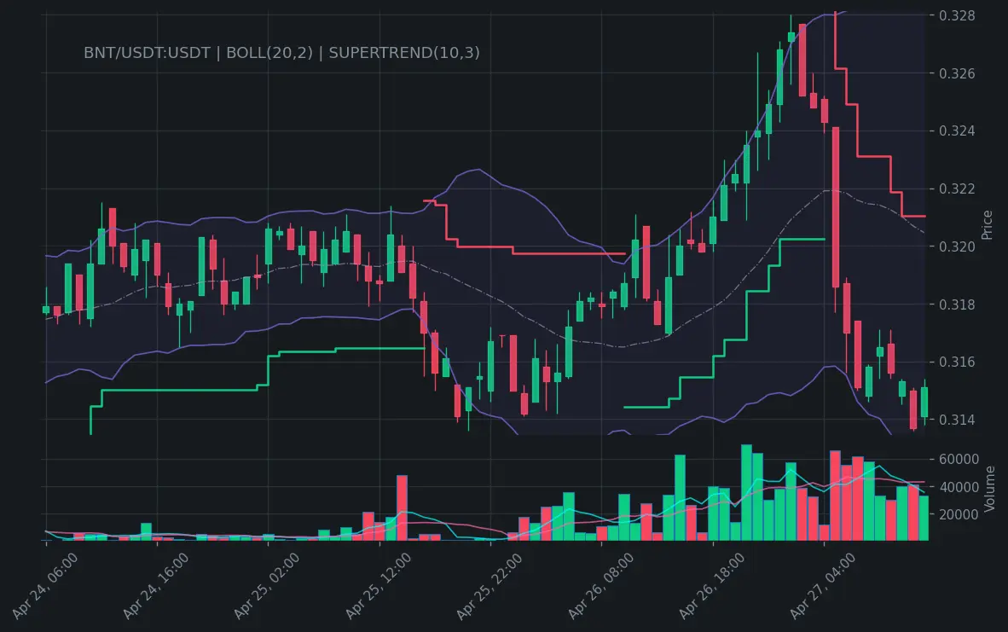Click the 'Apr 24, 06:00' time label
The height and width of the screenshot is (632, 1008).
click(x=45, y=586)
